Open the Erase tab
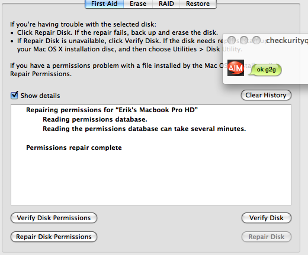This screenshot has height=255, width=308. [x=138, y=4]
